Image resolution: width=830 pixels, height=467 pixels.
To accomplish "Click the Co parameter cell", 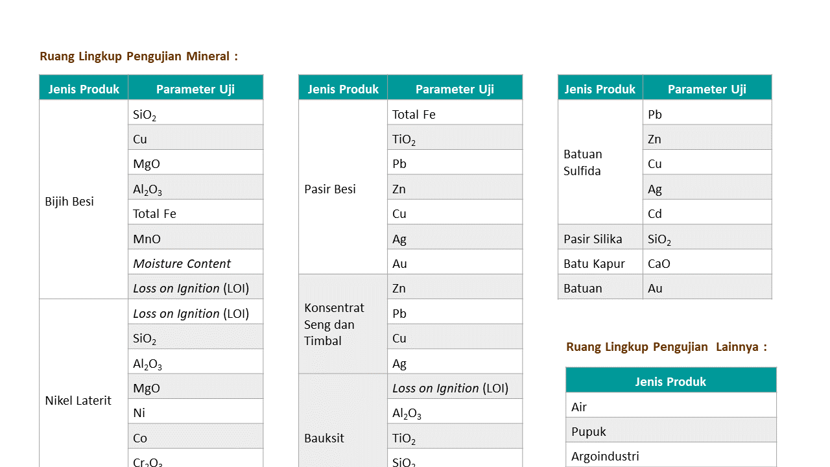I will tap(195, 438).
